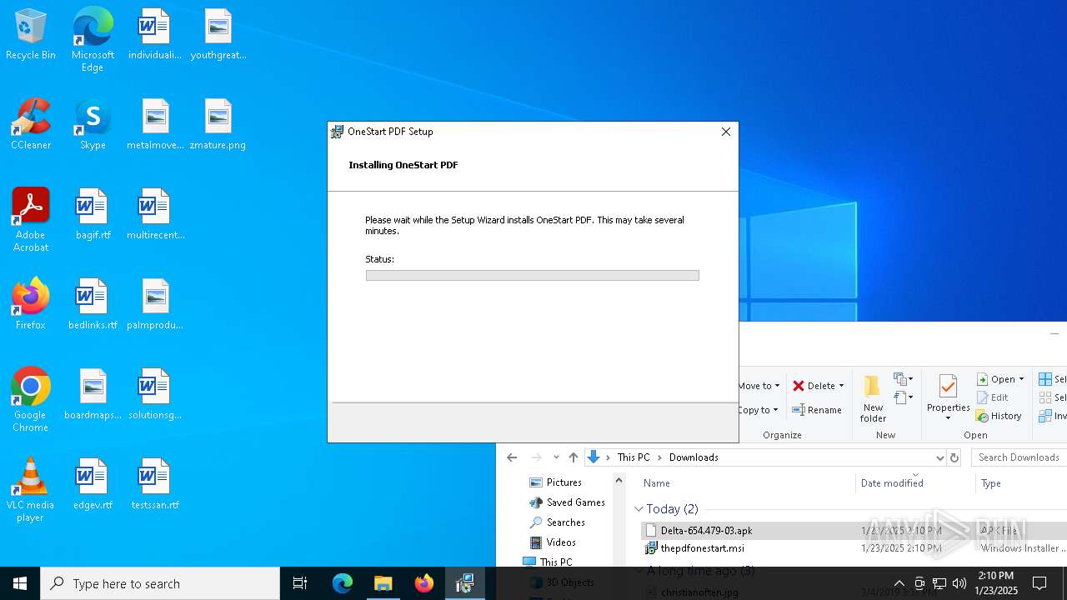Click the installer icon on the taskbar

click(464, 583)
